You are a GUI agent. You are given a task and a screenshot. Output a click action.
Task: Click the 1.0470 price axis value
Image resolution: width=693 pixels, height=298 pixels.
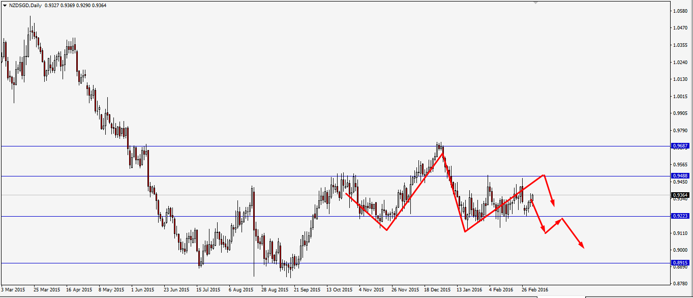[x=680, y=28]
